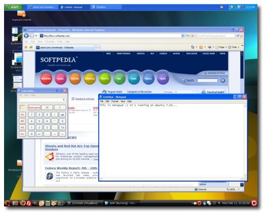Click the Forward arrow in Internet Explorer

[x=32, y=36]
